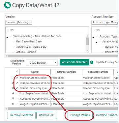Toggle the ComputerAdministration row checkmark
This screenshot has height=123, width=119.
coord(17,83)
